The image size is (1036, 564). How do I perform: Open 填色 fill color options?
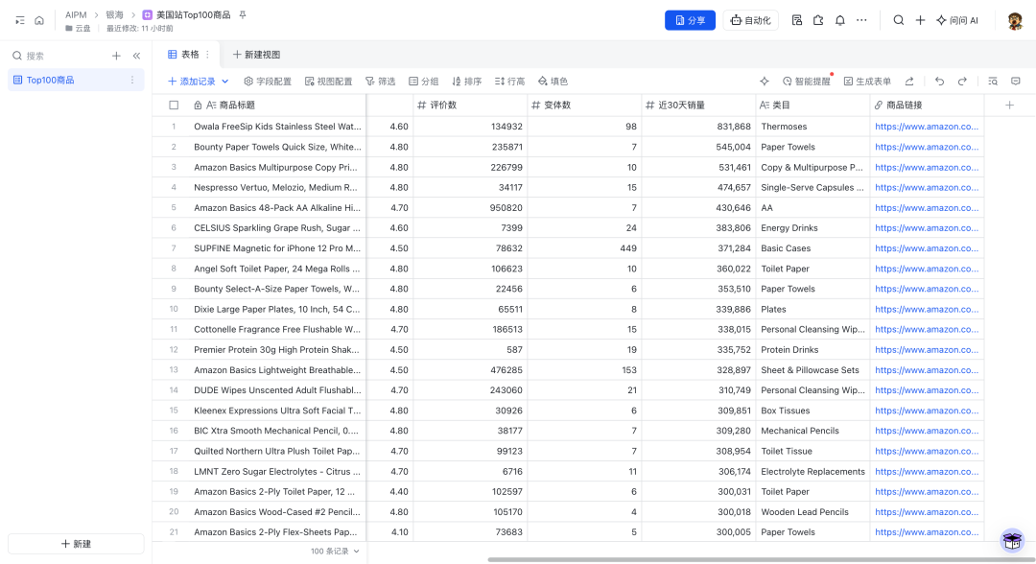(553, 82)
